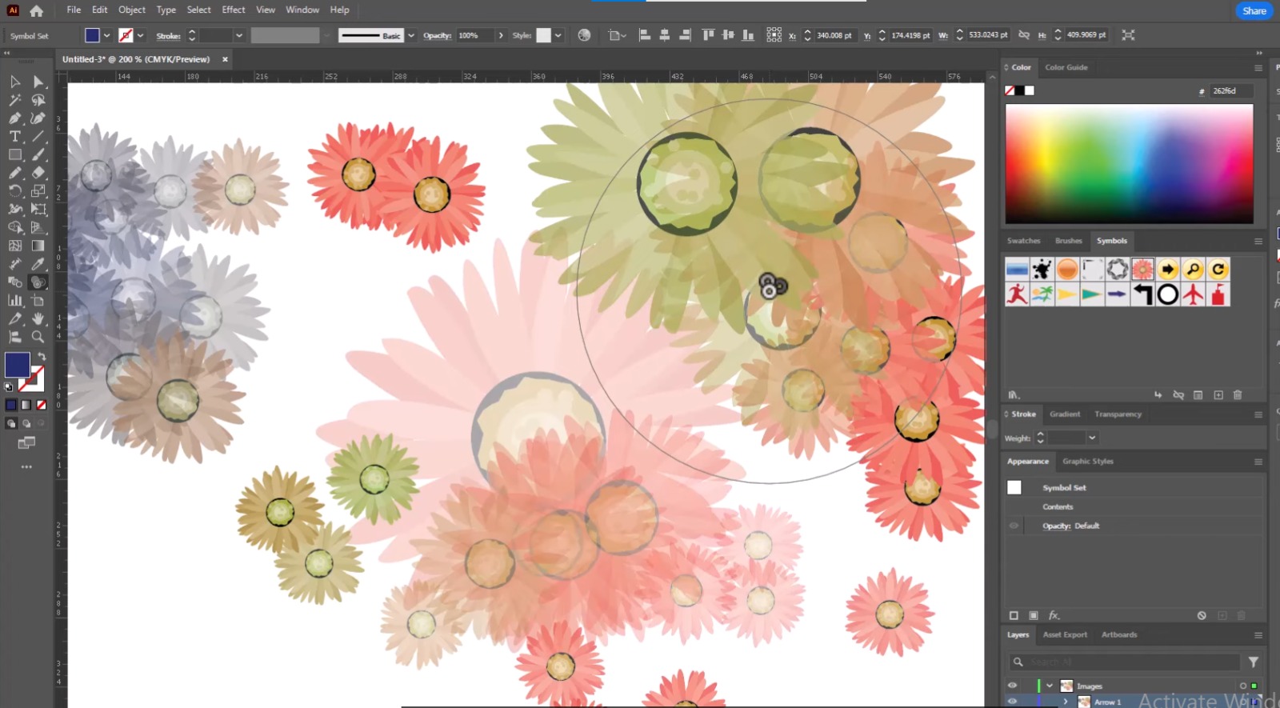The width and height of the screenshot is (1280, 708).
Task: Collapse the Images layer
Action: click(1049, 686)
